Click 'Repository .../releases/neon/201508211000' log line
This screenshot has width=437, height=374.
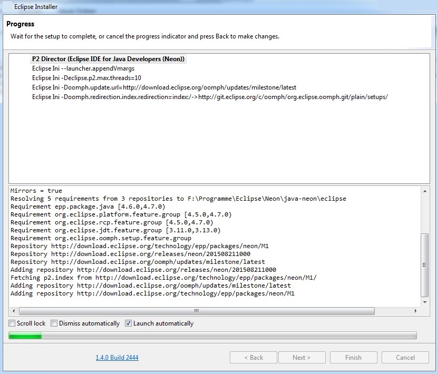[130, 254]
